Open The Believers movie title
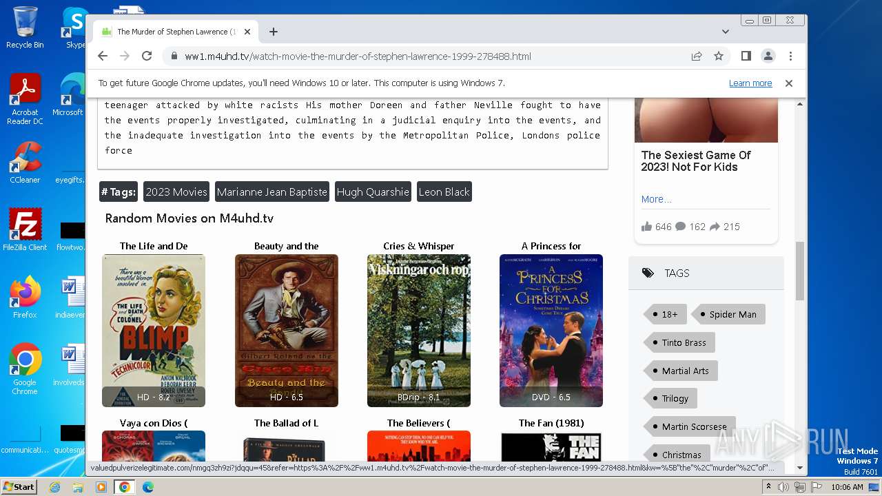882x496 pixels. click(x=419, y=423)
